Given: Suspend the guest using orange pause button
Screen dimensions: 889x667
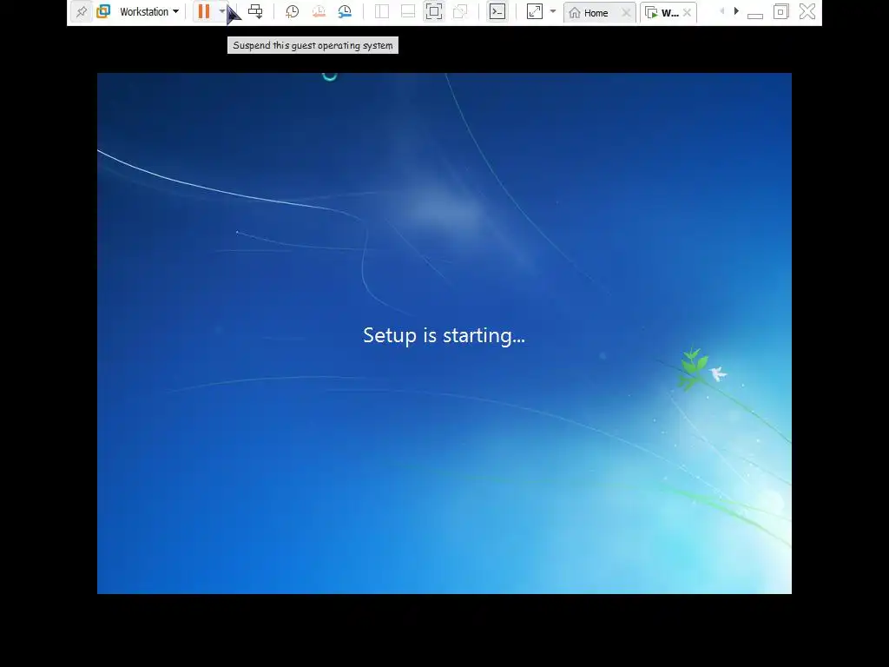Looking at the screenshot, I should pos(203,11).
